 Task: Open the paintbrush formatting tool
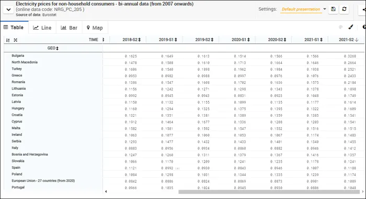click(351, 27)
